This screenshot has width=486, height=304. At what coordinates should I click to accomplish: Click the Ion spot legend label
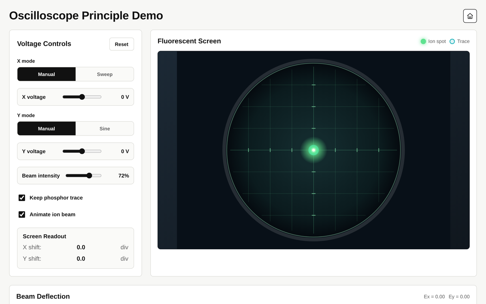(437, 41)
